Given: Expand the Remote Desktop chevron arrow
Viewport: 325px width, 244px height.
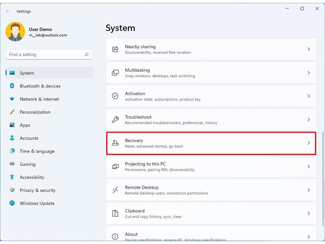Looking at the screenshot, I should [308, 190].
